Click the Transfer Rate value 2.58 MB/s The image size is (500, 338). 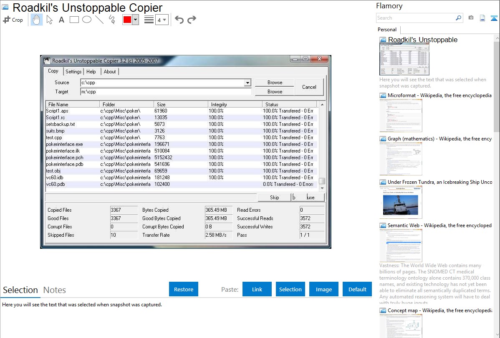(x=218, y=235)
